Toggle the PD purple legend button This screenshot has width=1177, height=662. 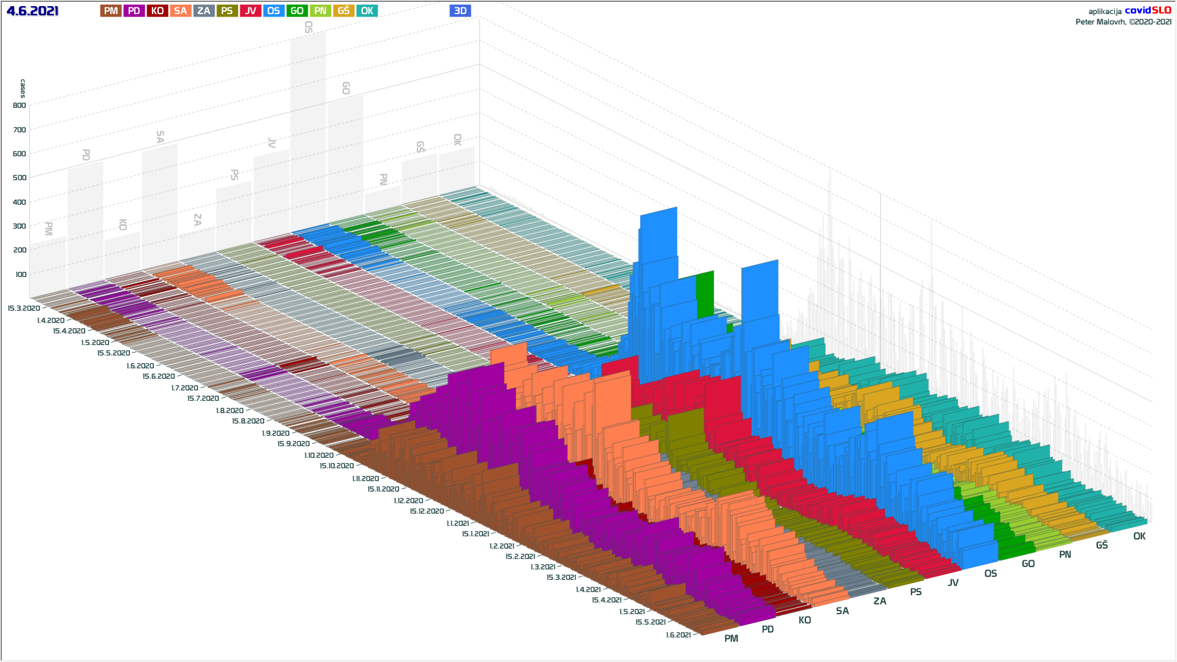[x=134, y=10]
